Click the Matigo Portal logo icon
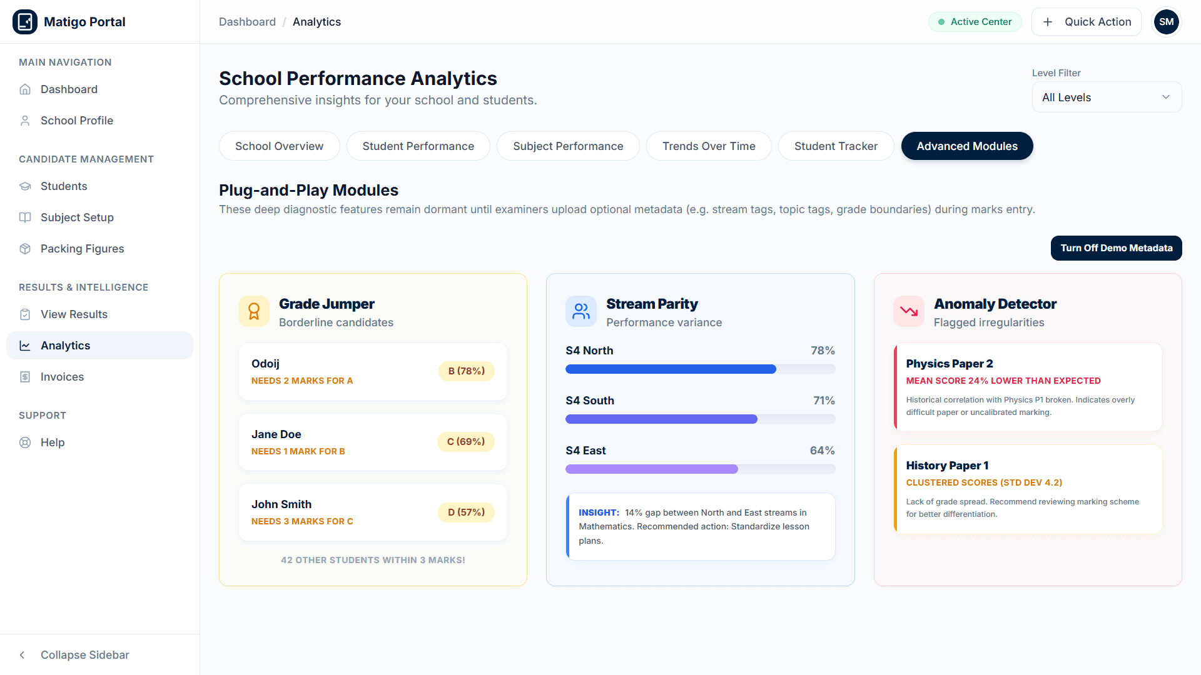 (x=25, y=22)
